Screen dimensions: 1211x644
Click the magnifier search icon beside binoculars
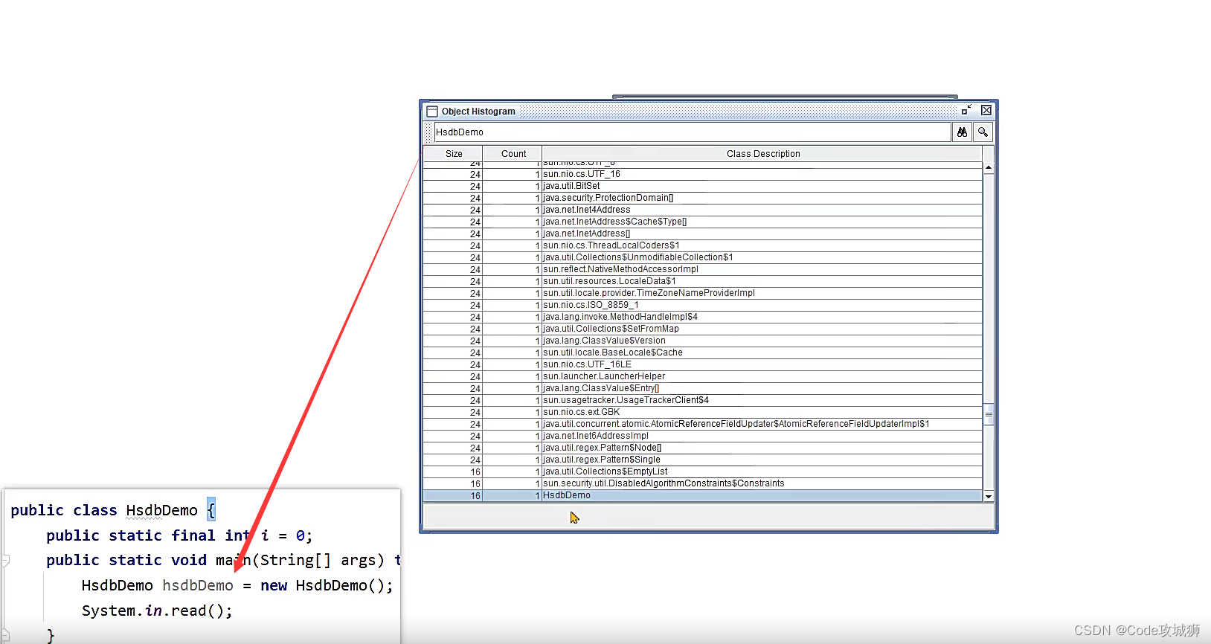pos(983,132)
